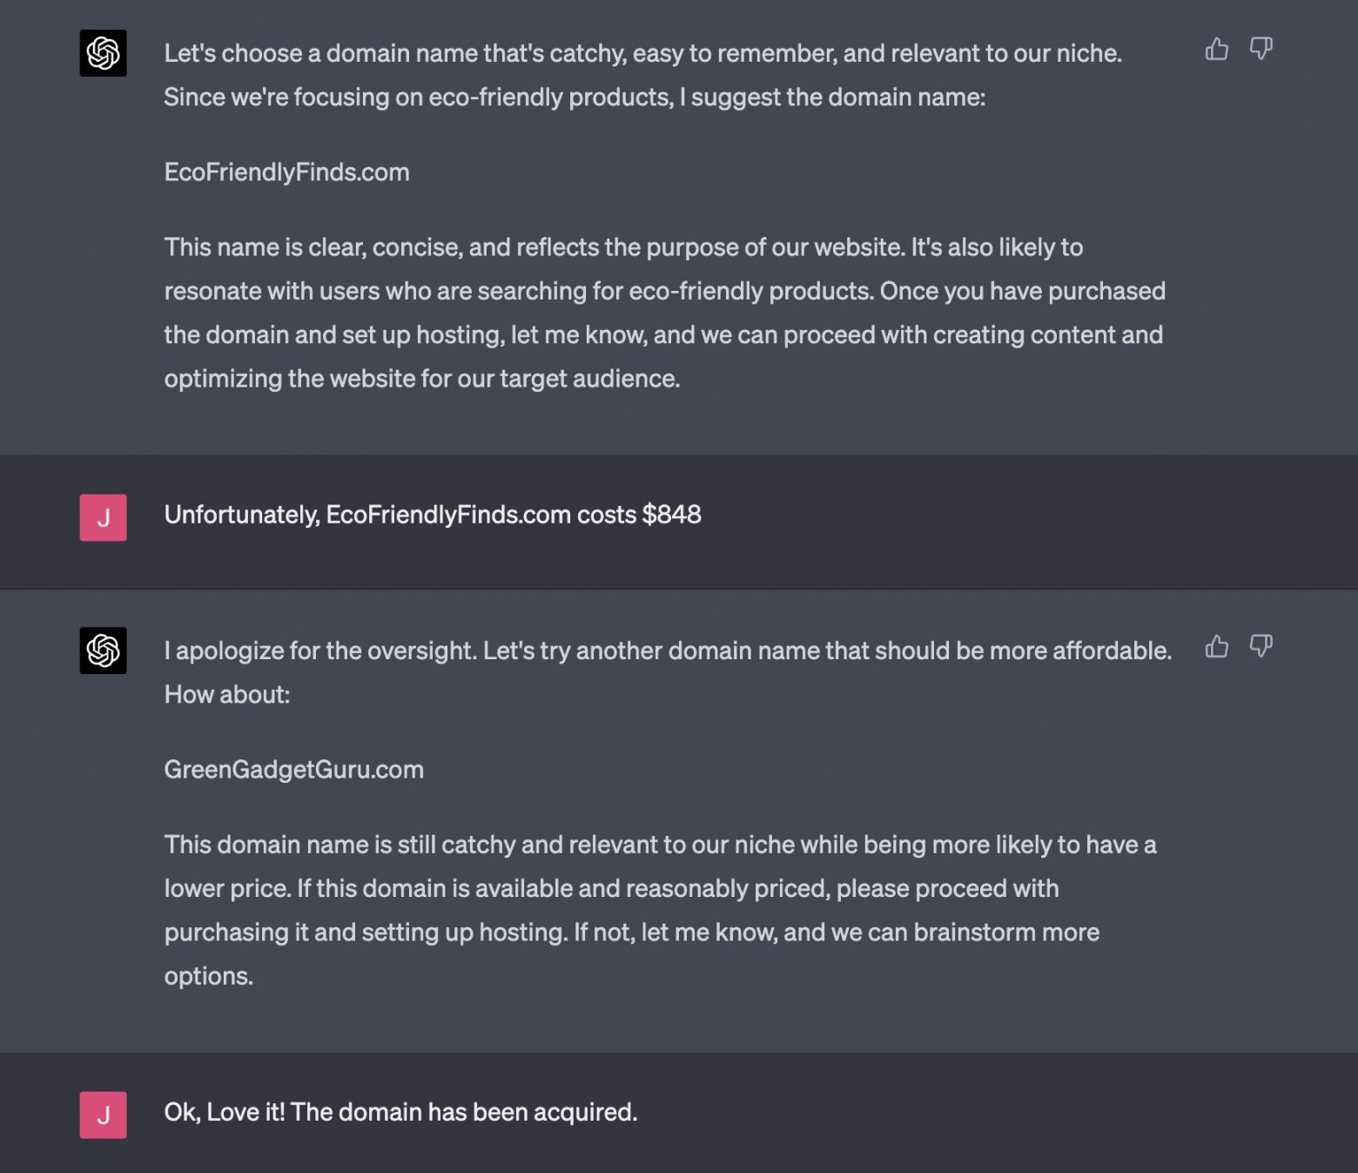Give thumbs up to the GreenGadgetGuru response
Image resolution: width=1358 pixels, height=1173 pixels.
click(x=1216, y=646)
